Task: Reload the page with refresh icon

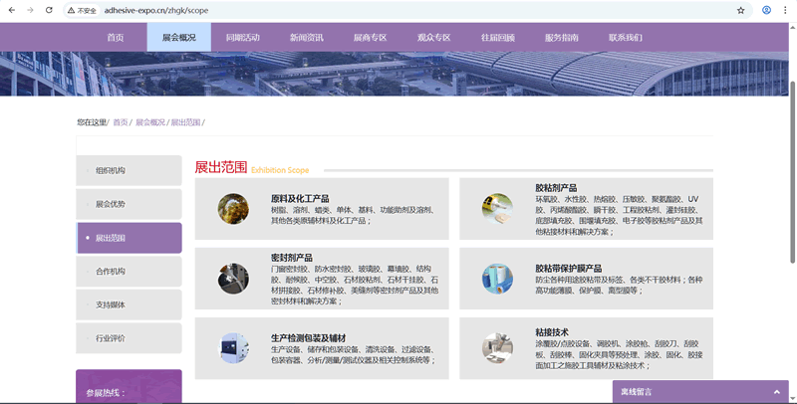Action: [48, 10]
